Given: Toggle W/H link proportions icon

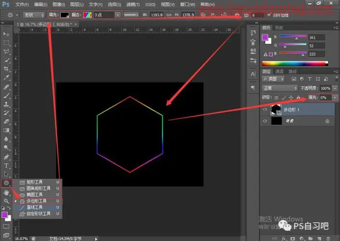Looking at the screenshot, I should click(x=169, y=15).
